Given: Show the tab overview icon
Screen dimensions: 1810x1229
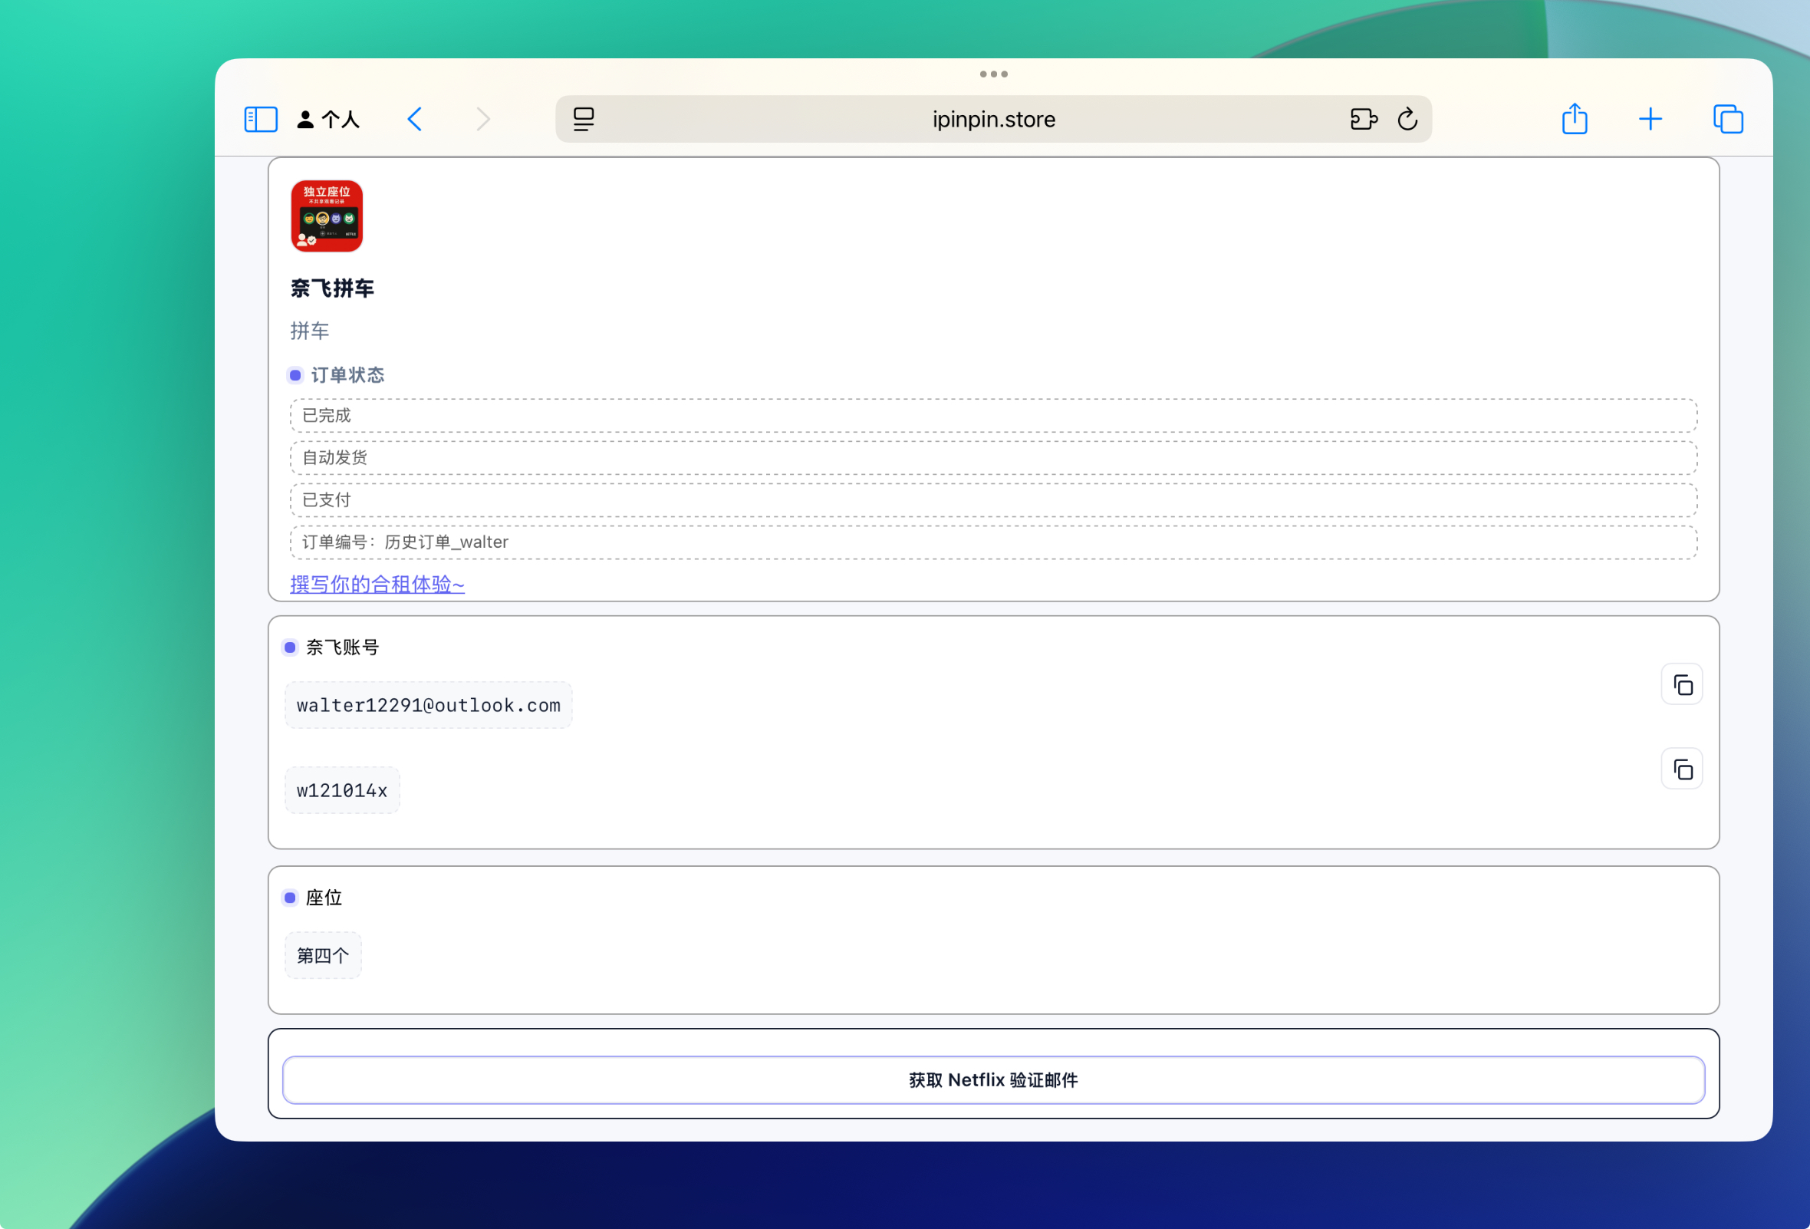Looking at the screenshot, I should pyautogui.click(x=1727, y=119).
